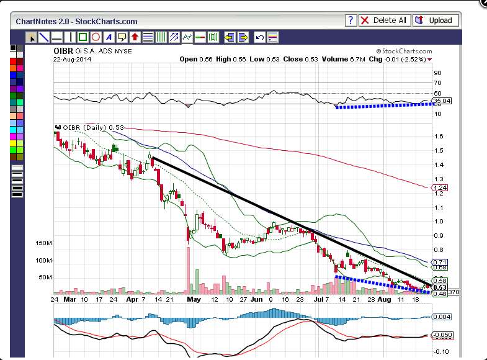
Task: Choose the mint green color swatch
Action: point(20,102)
